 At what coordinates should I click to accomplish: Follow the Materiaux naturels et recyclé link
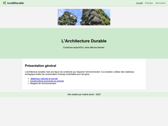(44, 79)
